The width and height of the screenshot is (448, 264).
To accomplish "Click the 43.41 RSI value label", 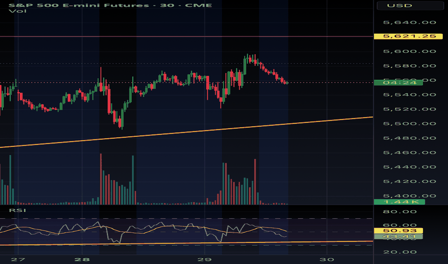I will point(398,237).
